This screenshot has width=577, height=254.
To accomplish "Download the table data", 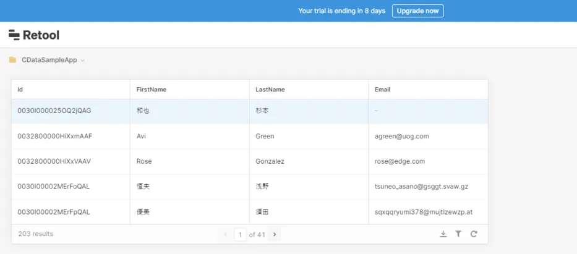I will [443, 234].
